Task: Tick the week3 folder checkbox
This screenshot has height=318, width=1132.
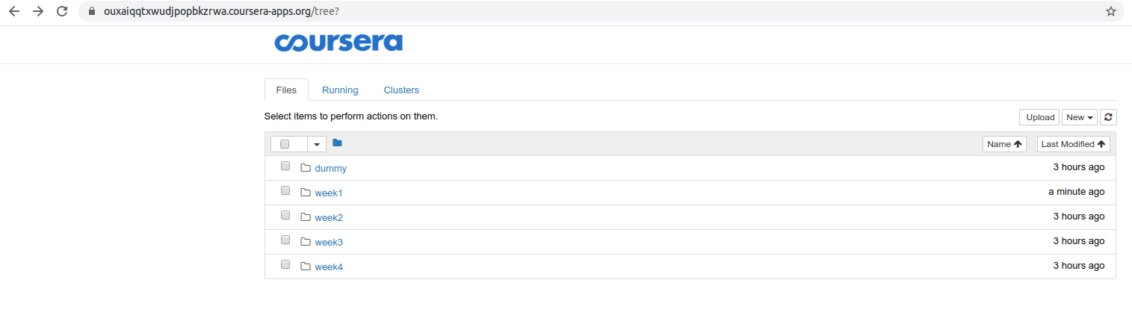Action: point(285,240)
